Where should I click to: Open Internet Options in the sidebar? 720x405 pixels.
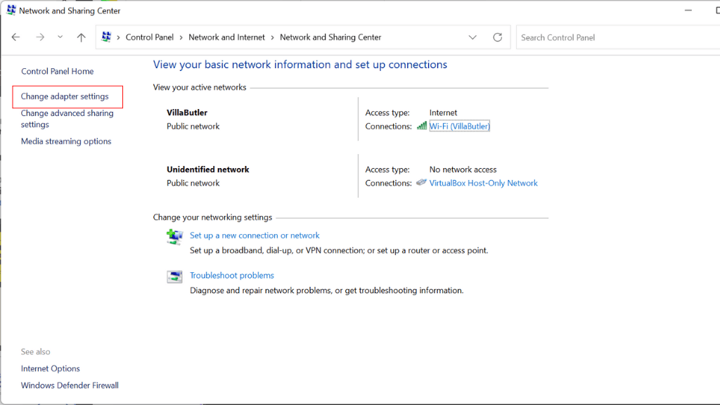coord(50,368)
